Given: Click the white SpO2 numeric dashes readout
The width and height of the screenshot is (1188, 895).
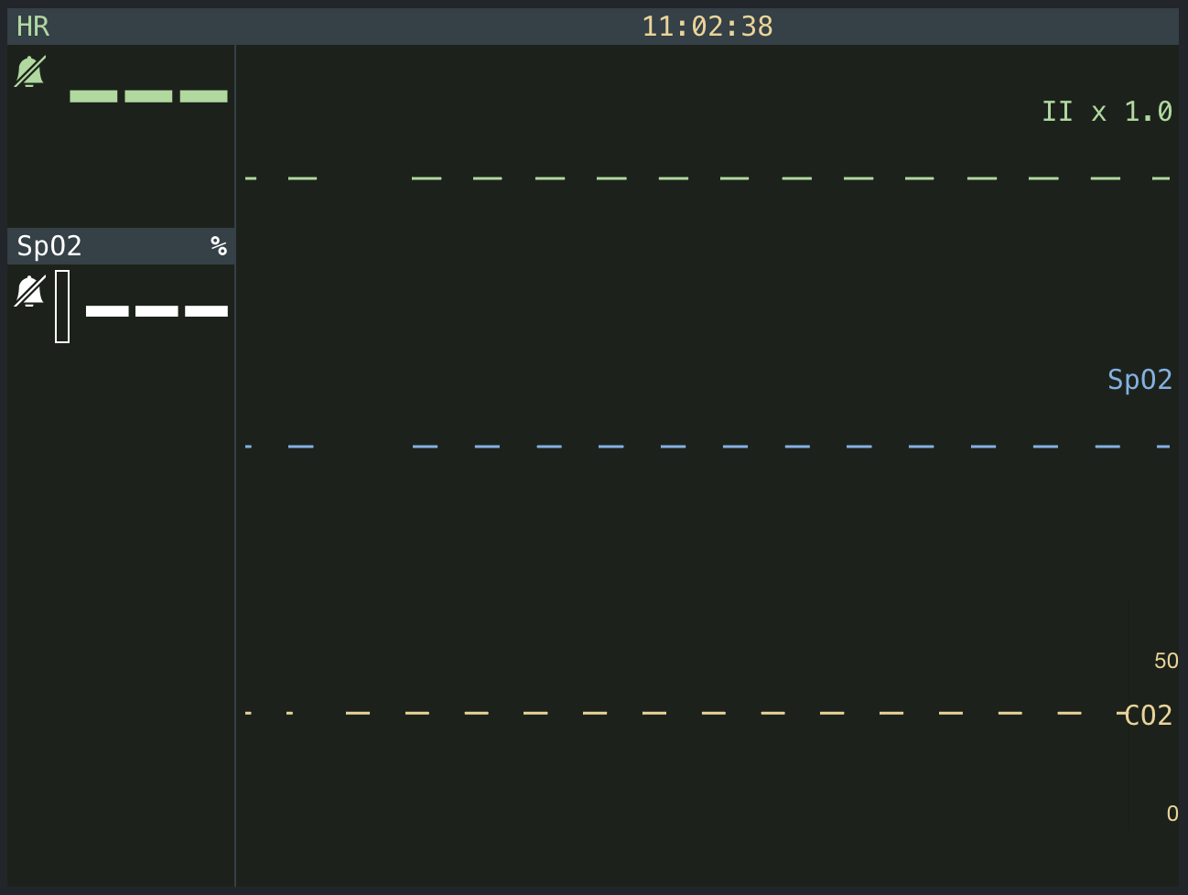Looking at the screenshot, I should click(157, 311).
